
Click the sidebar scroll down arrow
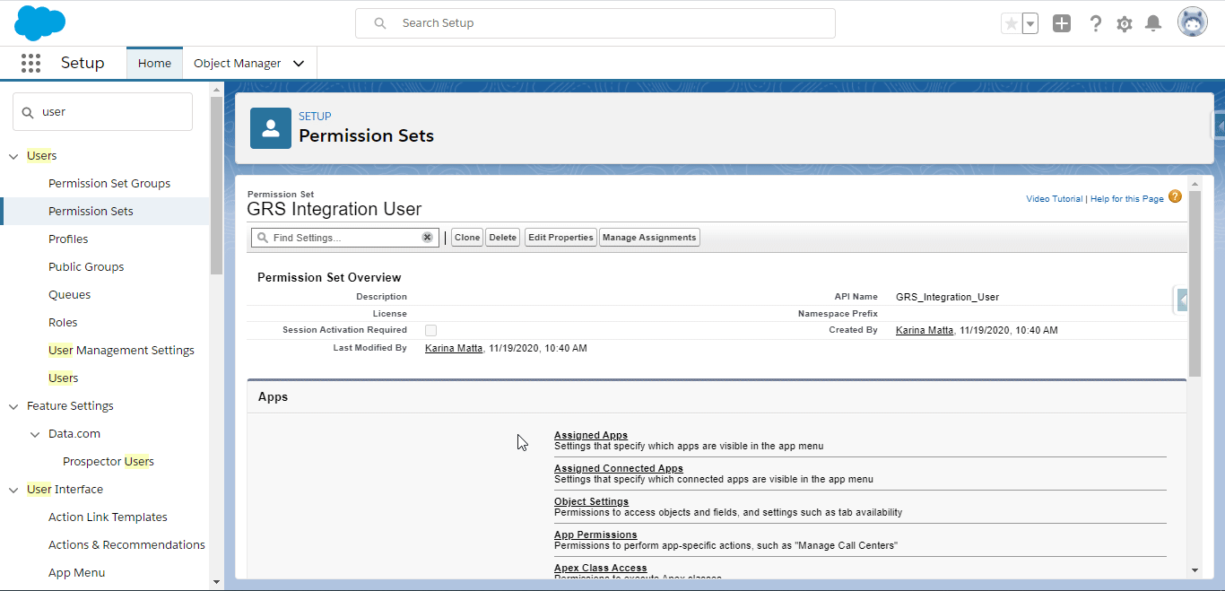tap(216, 581)
